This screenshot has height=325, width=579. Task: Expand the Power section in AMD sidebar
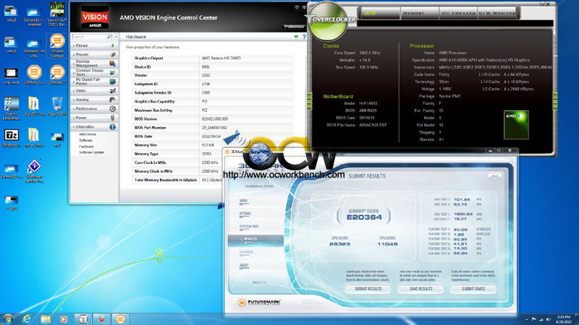94,118
